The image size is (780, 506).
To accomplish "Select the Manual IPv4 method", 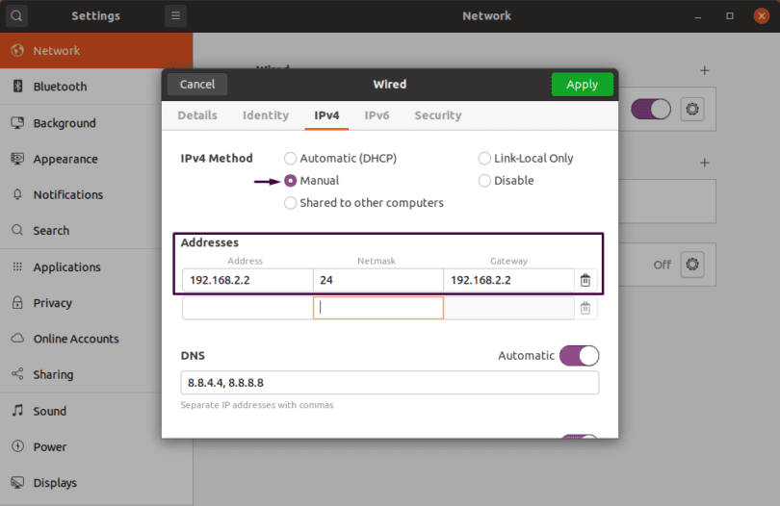I will point(291,181).
